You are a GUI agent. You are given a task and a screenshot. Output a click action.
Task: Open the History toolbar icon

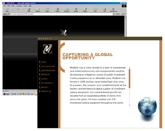click(85, 10)
